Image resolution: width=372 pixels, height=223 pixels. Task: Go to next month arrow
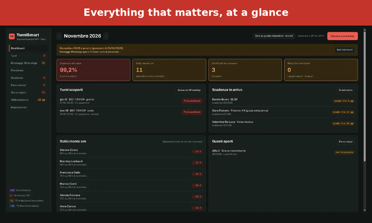tap(106, 36)
